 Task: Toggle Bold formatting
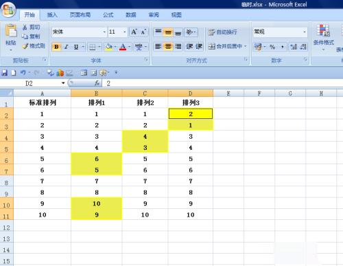pos(56,47)
